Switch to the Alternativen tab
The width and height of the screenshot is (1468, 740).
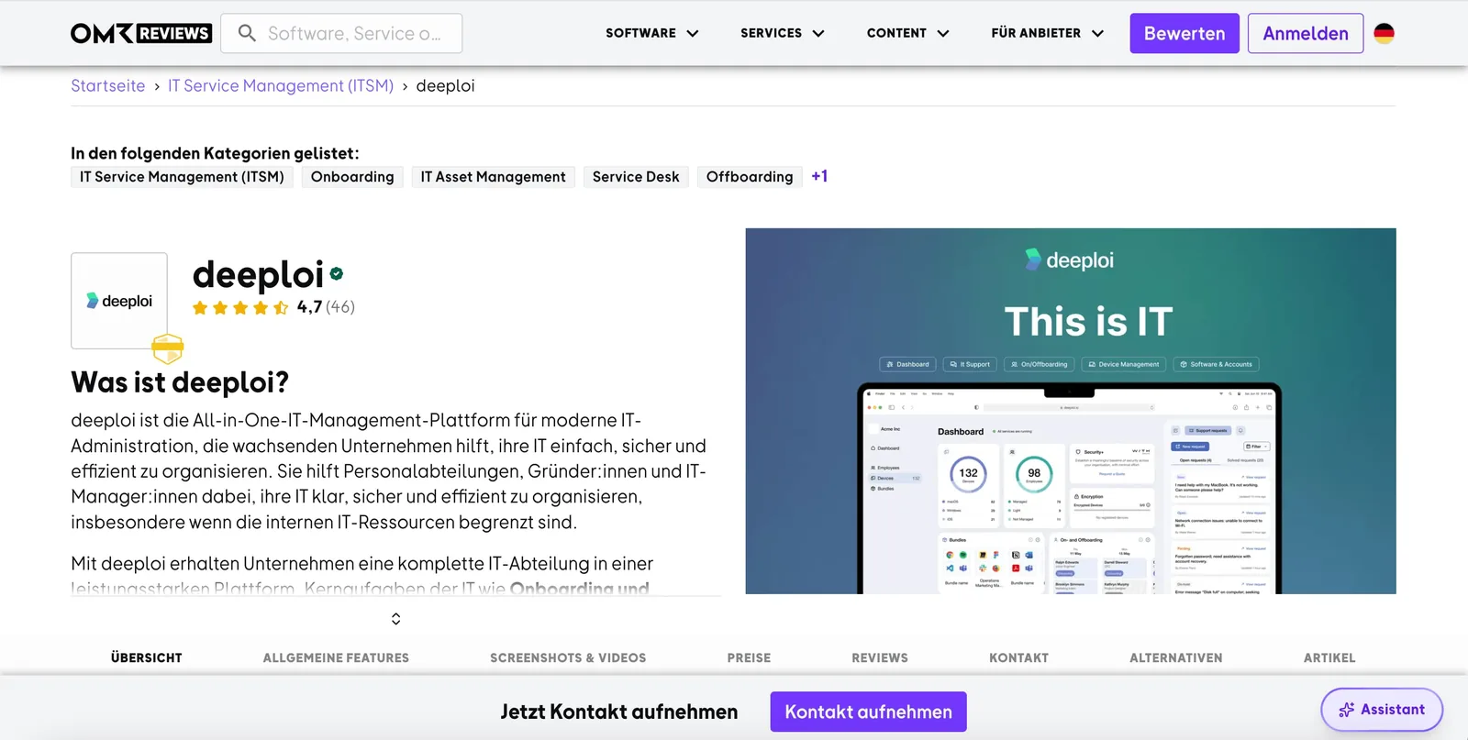[1176, 657]
